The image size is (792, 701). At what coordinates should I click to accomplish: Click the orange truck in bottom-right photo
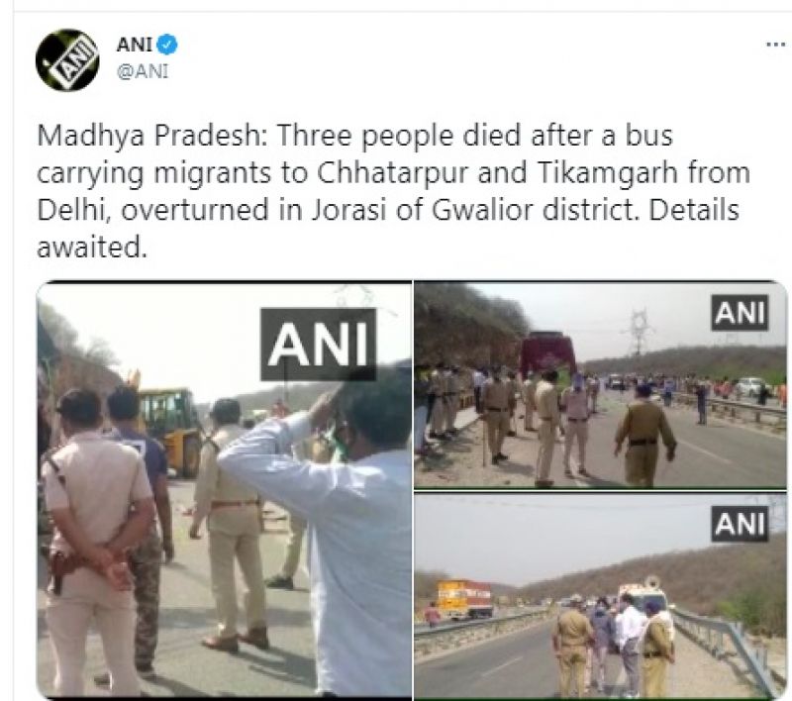tap(464, 599)
